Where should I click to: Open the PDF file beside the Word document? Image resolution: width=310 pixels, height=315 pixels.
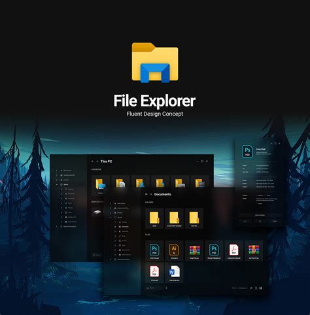(154, 273)
